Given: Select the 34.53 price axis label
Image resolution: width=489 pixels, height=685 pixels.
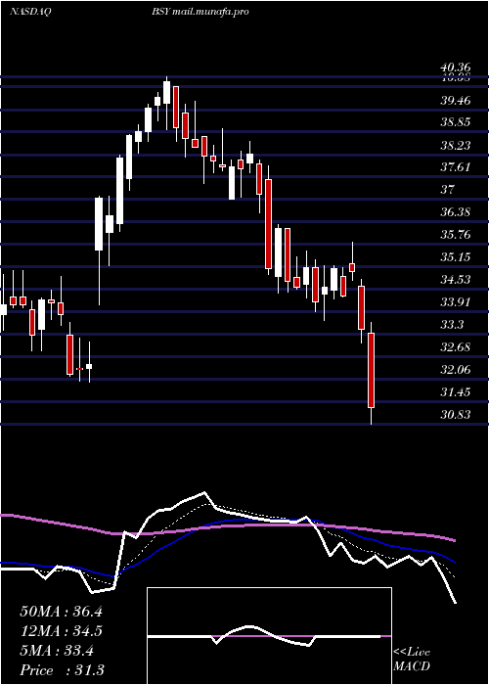Looking at the screenshot, I should coord(456,280).
